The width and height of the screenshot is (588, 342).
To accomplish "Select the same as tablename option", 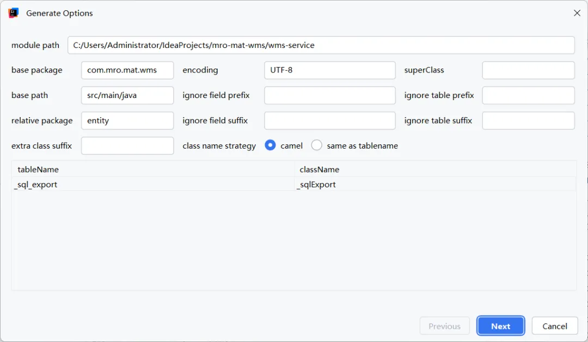I will pos(317,145).
